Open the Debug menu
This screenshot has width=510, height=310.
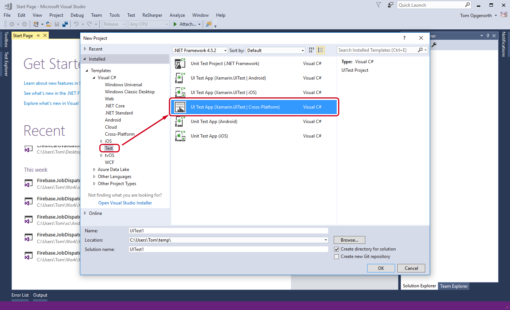click(x=77, y=15)
